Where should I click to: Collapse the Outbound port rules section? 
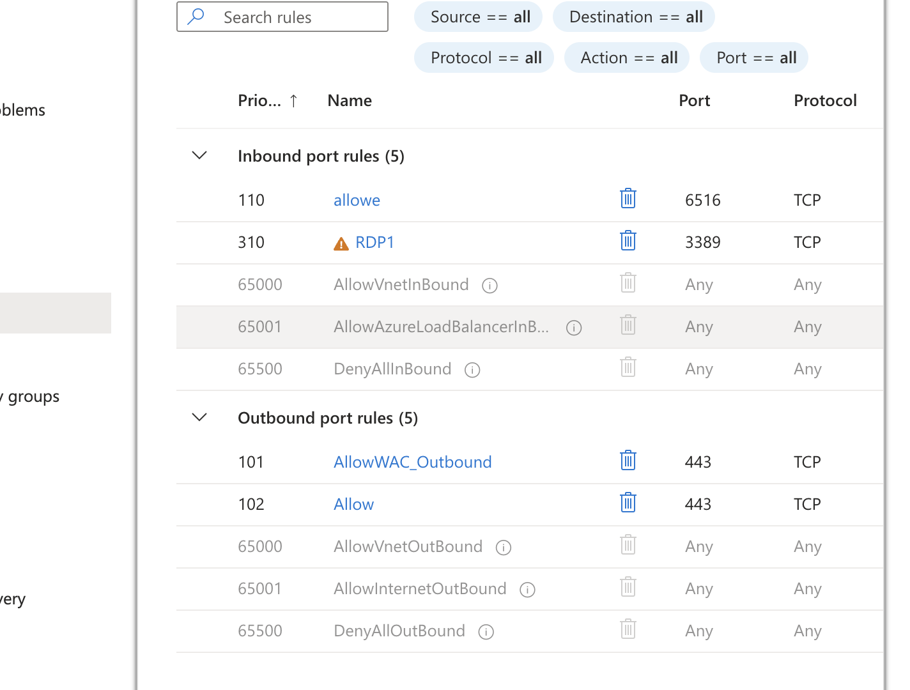click(199, 417)
